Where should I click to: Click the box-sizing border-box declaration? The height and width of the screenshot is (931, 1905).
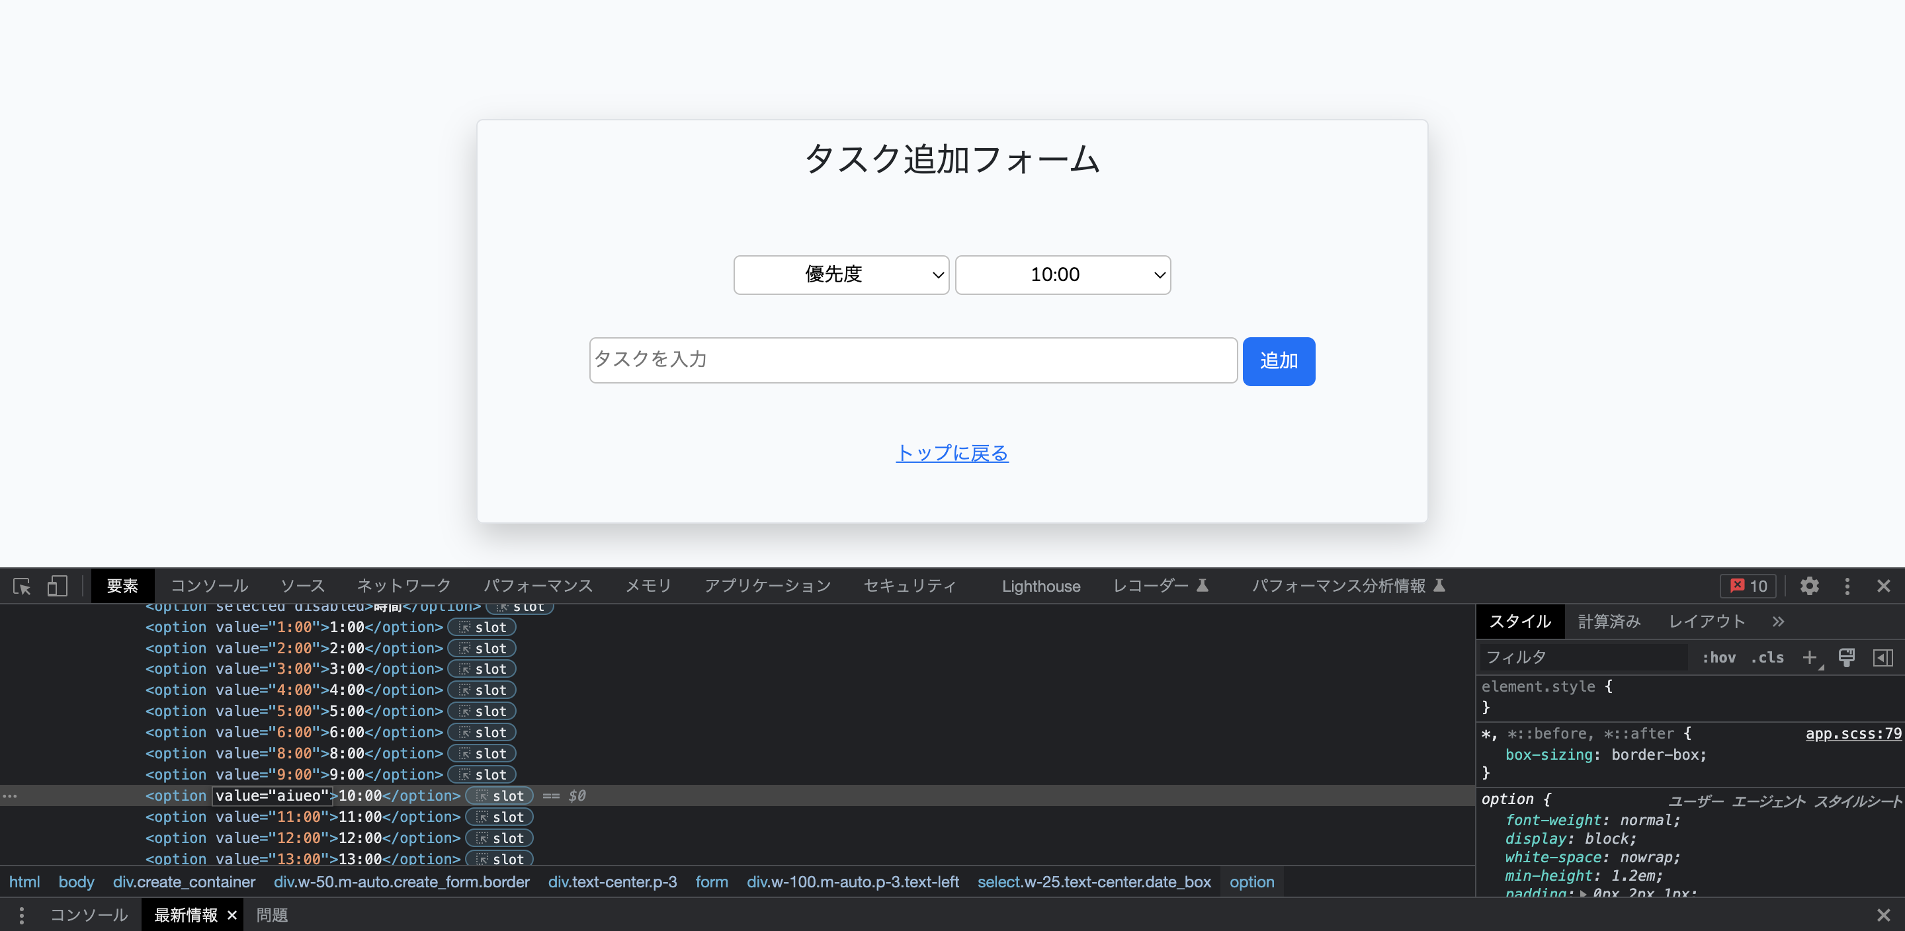(x=1605, y=754)
